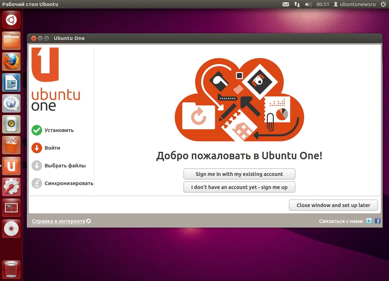This screenshot has width=389, height=281.
Task: Click the Связаться с нами text
Action: click(341, 221)
